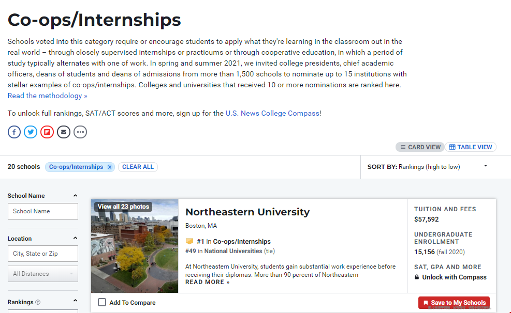The width and height of the screenshot is (511, 313).
Task: Click the #1 ranking badge icon
Action: (189, 241)
